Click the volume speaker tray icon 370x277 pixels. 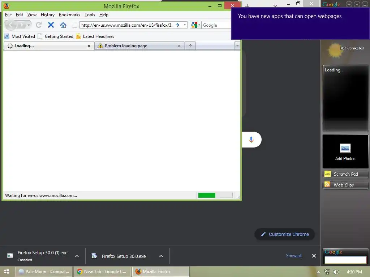(x=336, y=272)
